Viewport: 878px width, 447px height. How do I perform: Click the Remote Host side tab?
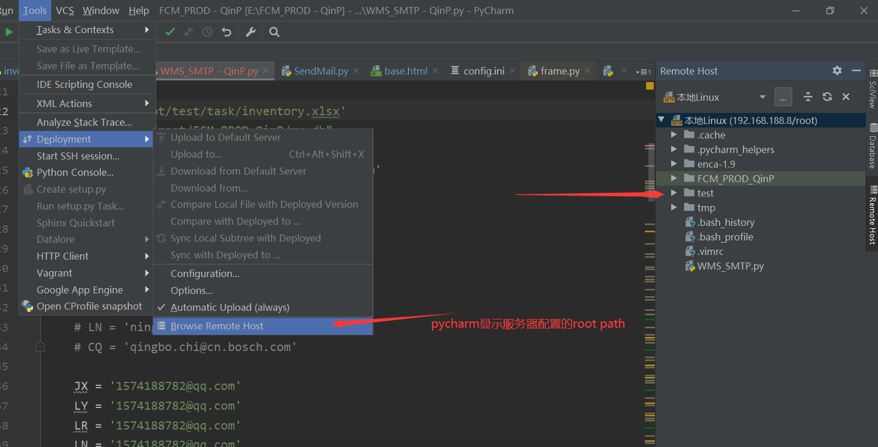point(872,215)
